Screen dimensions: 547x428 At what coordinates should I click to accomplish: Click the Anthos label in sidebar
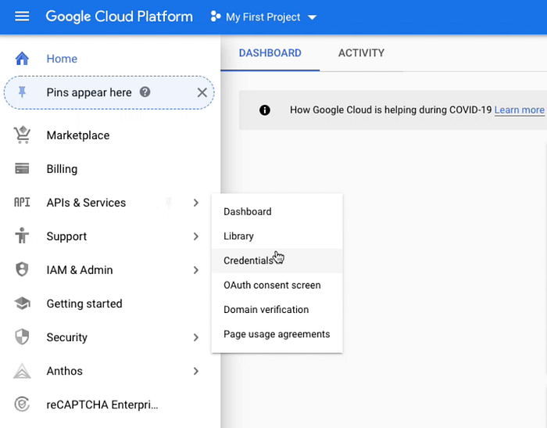click(x=65, y=371)
